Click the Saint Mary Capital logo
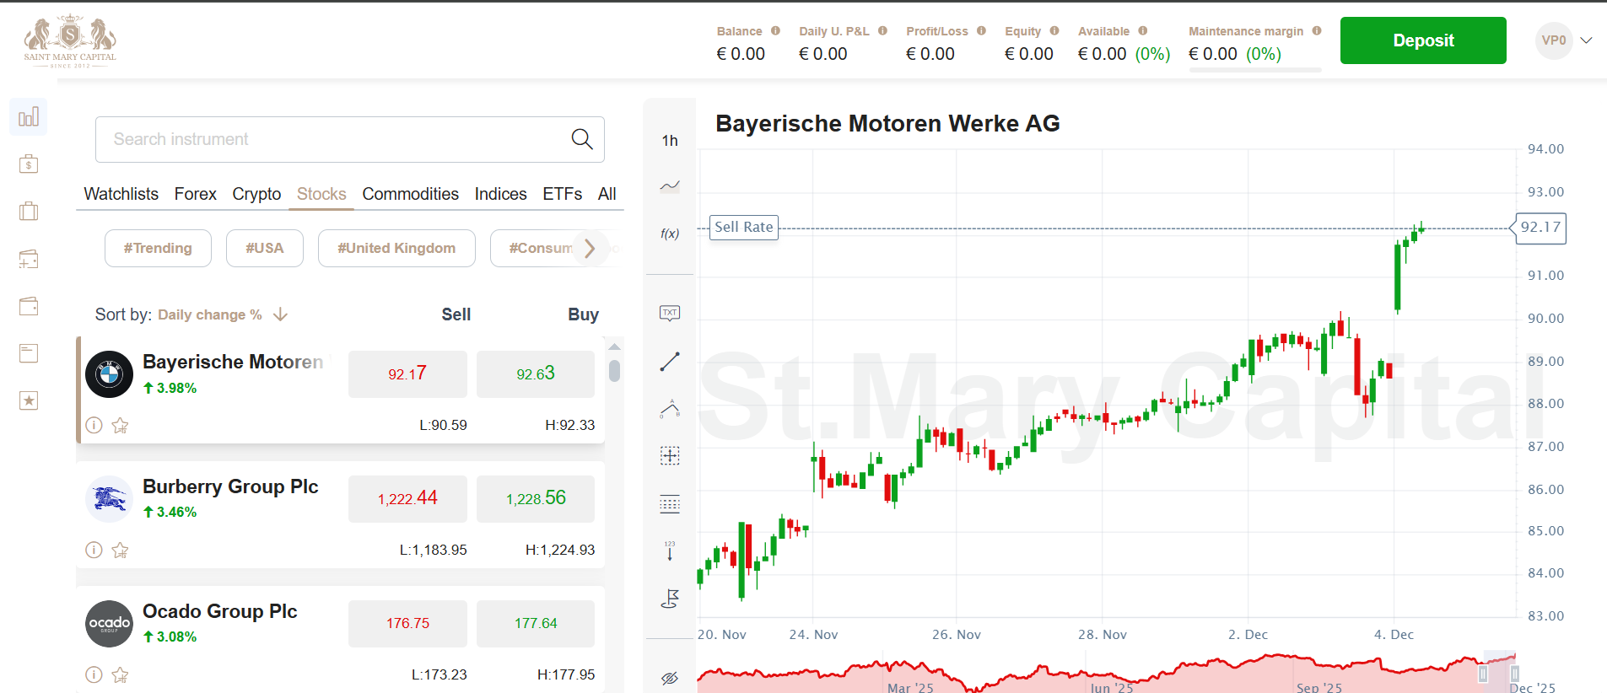 (70, 41)
